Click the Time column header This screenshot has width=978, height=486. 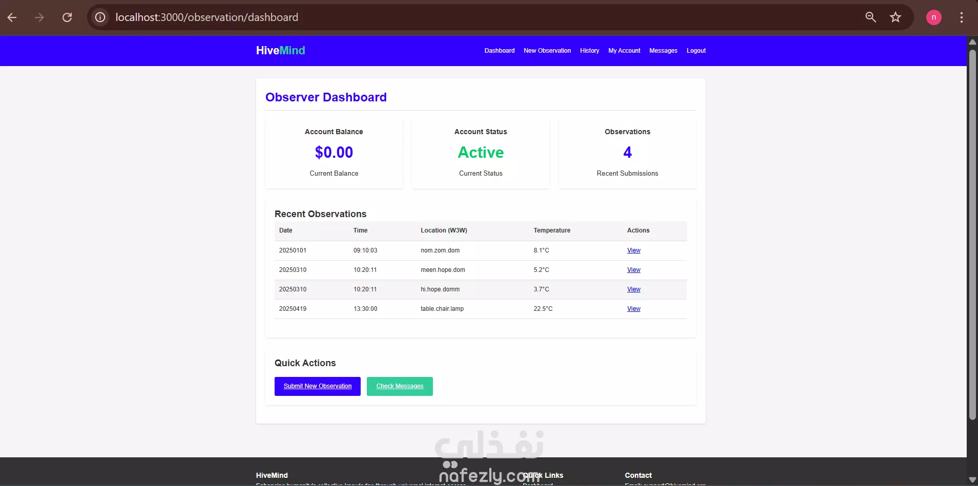point(361,230)
